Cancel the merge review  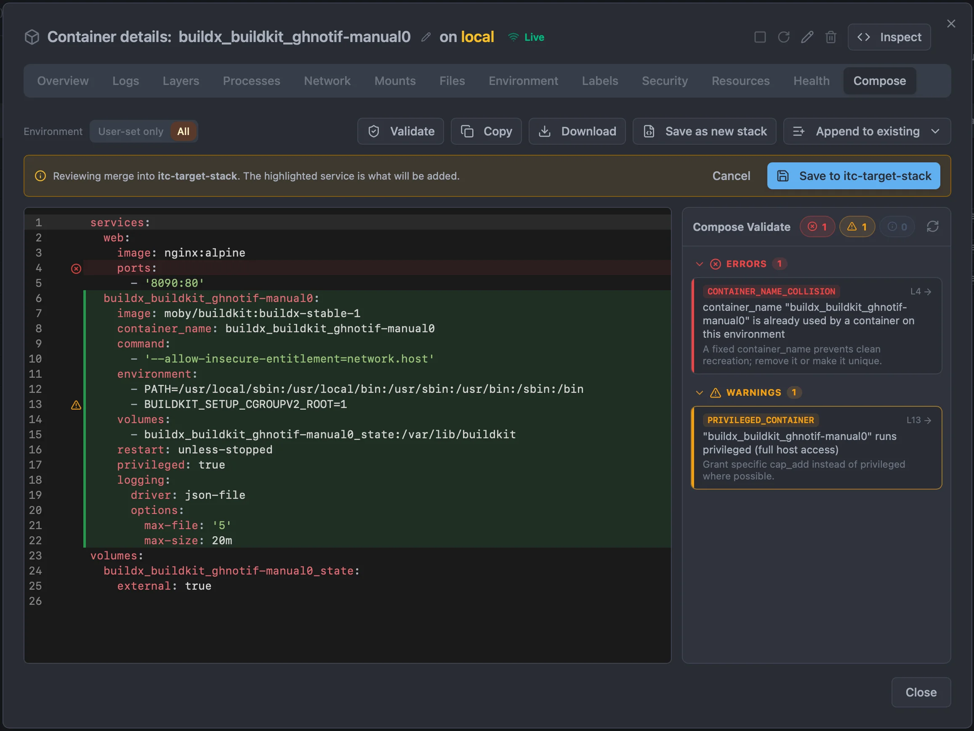[732, 176]
